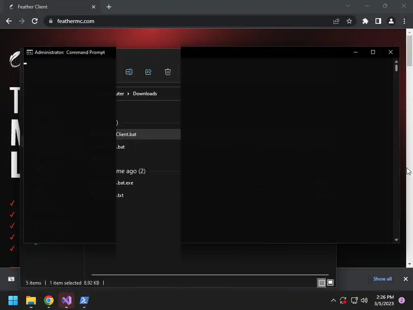Close the Command Prompt window

390,52
